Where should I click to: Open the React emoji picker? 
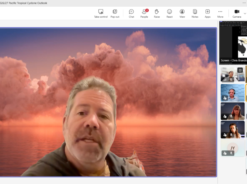coord(169,14)
